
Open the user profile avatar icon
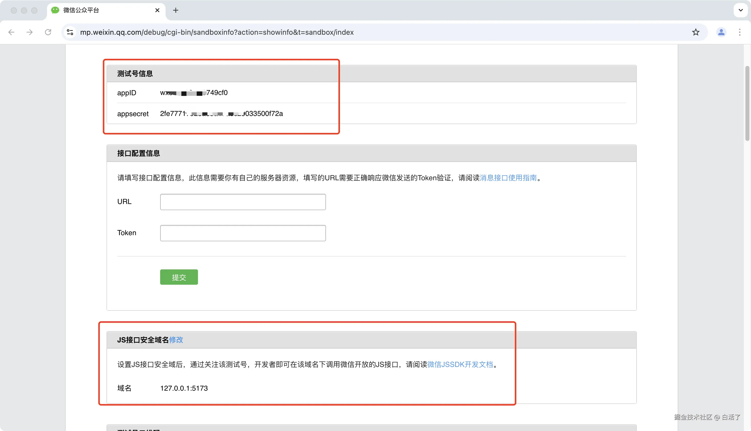click(721, 32)
